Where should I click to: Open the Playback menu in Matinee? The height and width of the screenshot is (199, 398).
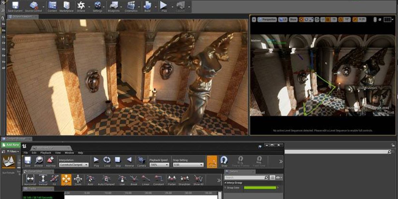click(45, 153)
